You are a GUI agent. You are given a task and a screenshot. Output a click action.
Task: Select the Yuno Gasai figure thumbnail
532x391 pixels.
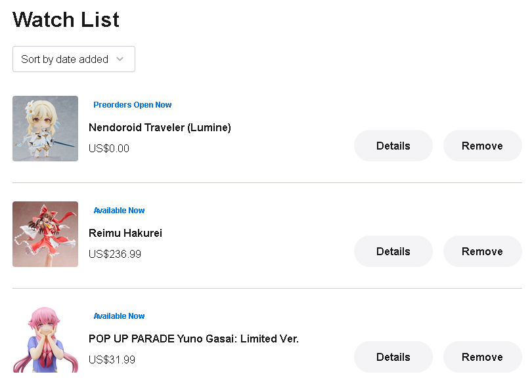pyautogui.click(x=45, y=339)
